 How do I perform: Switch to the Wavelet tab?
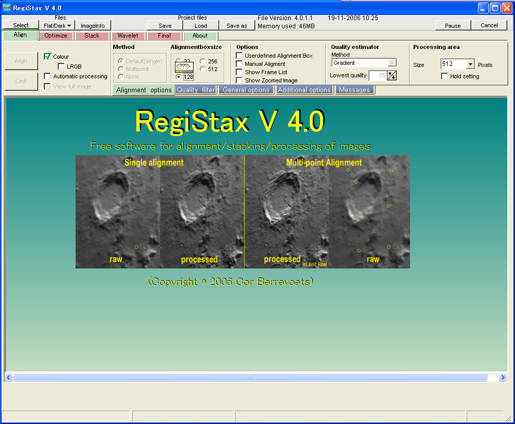[128, 36]
